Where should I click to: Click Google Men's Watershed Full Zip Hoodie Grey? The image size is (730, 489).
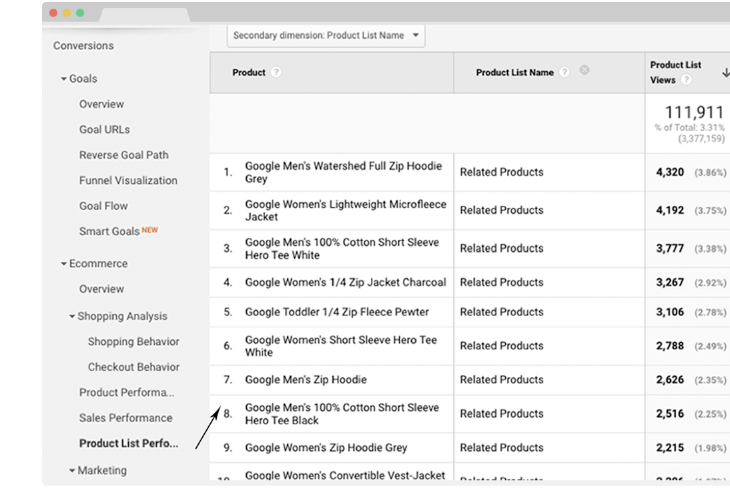click(x=343, y=172)
